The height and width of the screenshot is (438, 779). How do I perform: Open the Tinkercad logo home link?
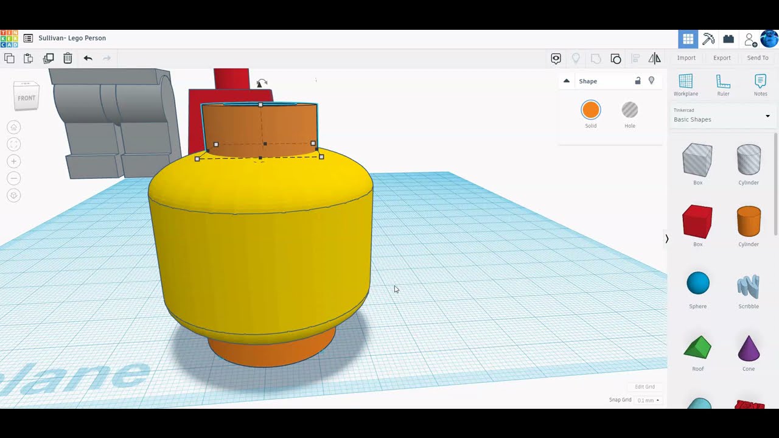click(9, 38)
